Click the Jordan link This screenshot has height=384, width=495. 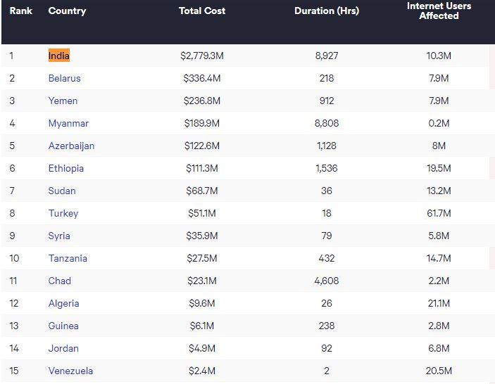pyautogui.click(x=63, y=348)
